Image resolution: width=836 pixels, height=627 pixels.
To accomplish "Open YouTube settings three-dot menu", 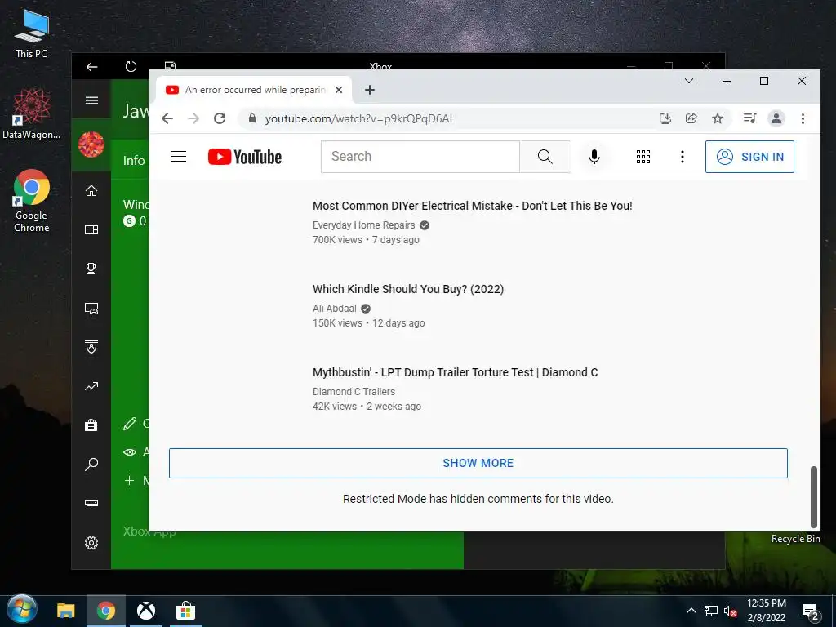I will [x=682, y=156].
